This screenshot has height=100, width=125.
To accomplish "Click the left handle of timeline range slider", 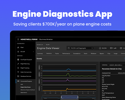I will pyautogui.click(x=61, y=97).
